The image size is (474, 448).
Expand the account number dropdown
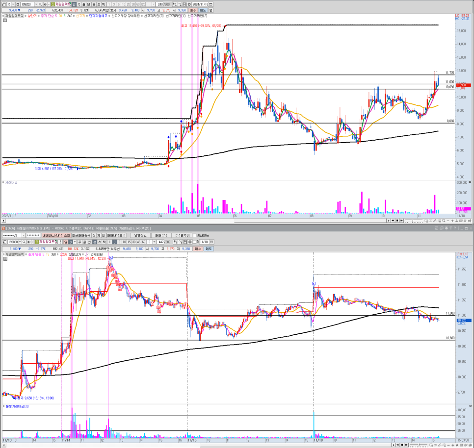[24, 235]
